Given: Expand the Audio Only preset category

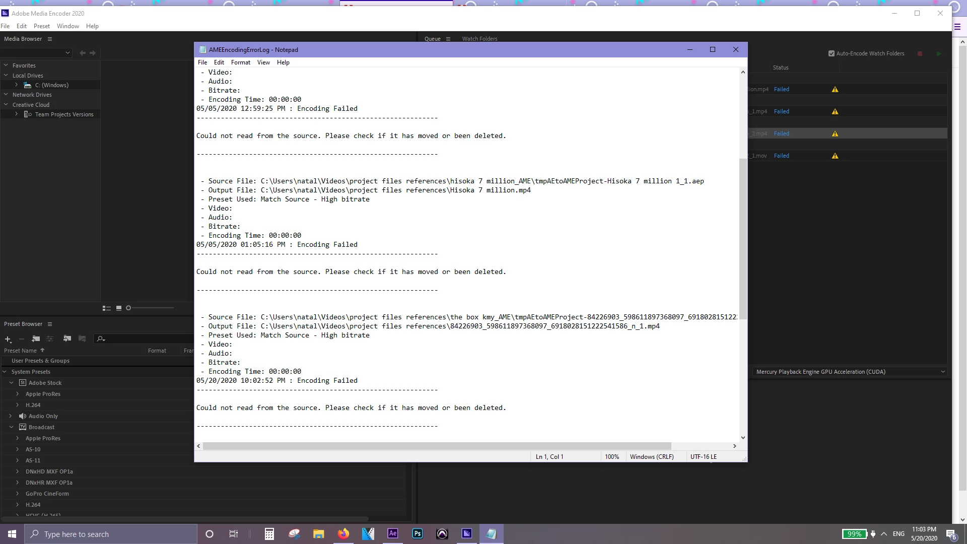Looking at the screenshot, I should click(11, 416).
